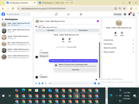
Task: Search in conversation using magnifier icon
Action: pos(122,33)
